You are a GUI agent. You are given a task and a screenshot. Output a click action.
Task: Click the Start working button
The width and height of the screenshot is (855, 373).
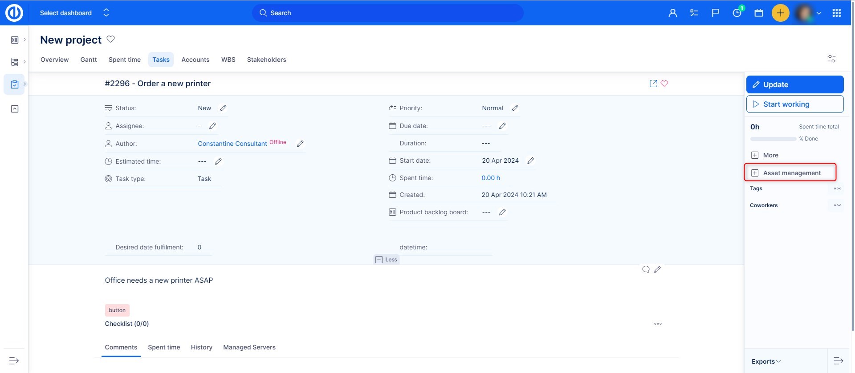(x=795, y=104)
